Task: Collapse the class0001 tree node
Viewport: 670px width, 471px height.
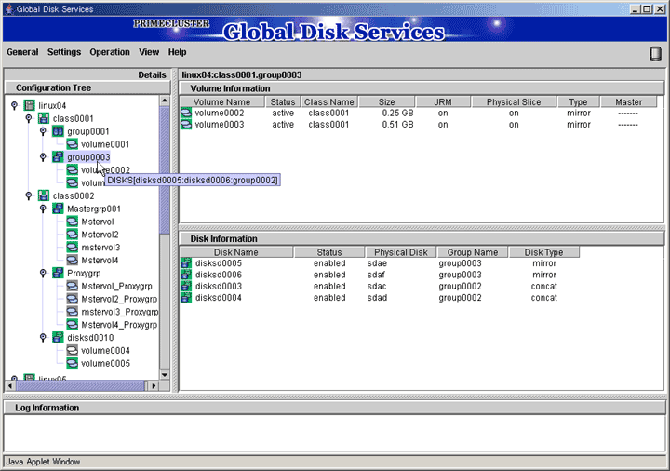Action: (29, 118)
